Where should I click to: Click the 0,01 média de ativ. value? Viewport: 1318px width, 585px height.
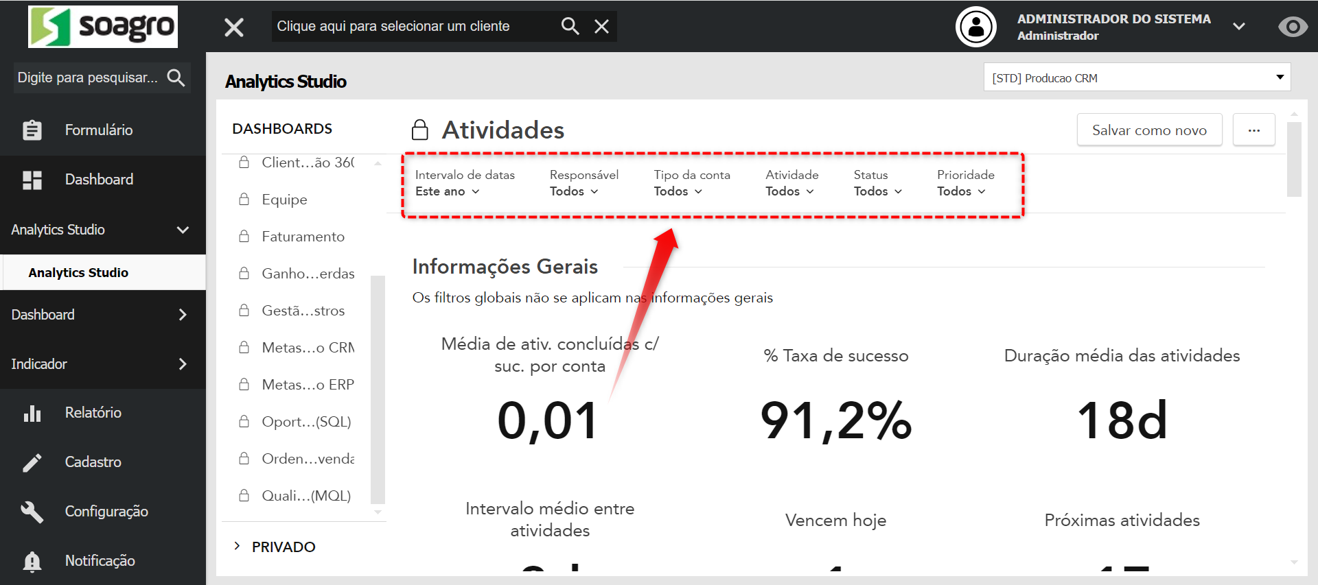coord(548,420)
